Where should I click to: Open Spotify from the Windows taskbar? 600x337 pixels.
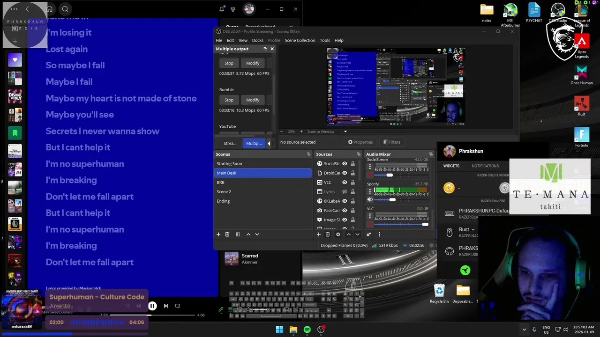coord(307,330)
